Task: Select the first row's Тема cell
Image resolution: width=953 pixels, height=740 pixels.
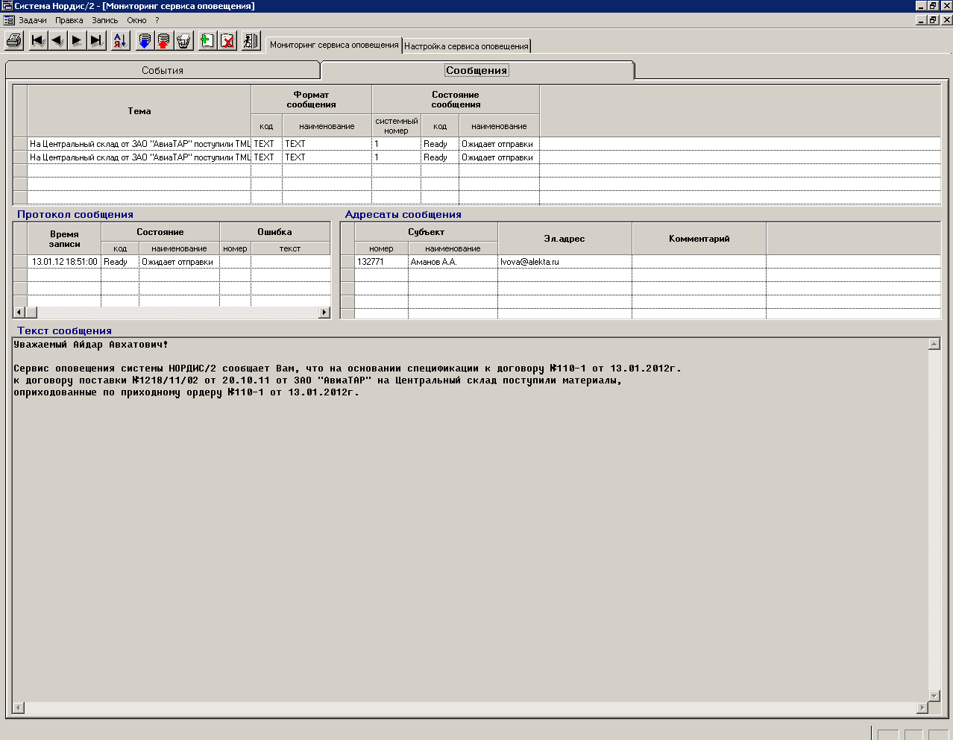Action: [139, 144]
